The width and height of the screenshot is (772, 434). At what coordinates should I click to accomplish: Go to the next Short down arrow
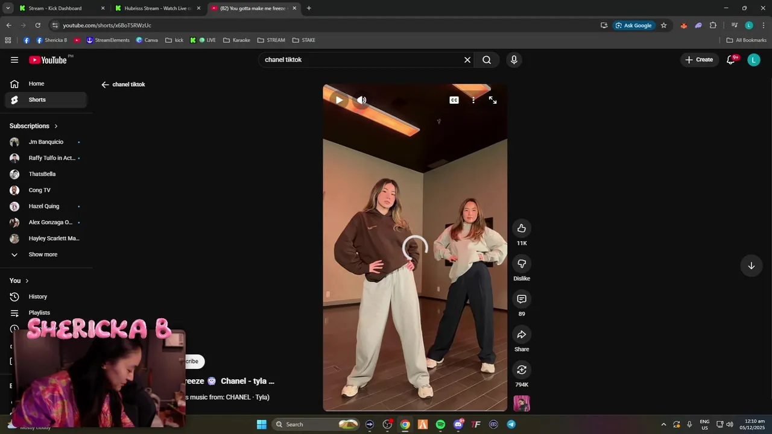pos(751,266)
